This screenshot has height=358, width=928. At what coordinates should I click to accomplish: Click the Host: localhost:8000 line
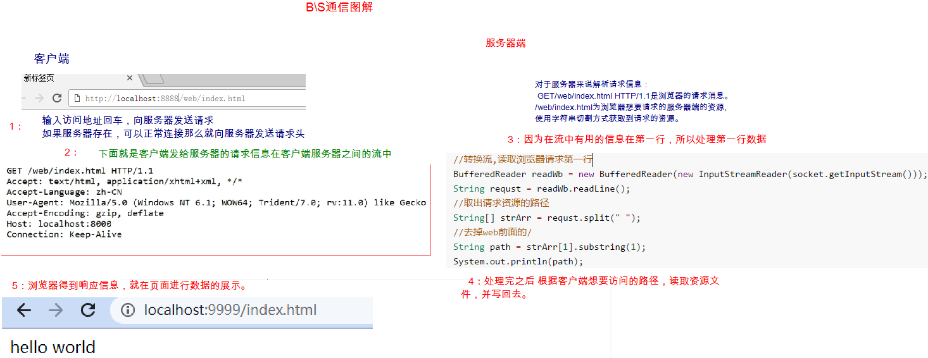59,223
